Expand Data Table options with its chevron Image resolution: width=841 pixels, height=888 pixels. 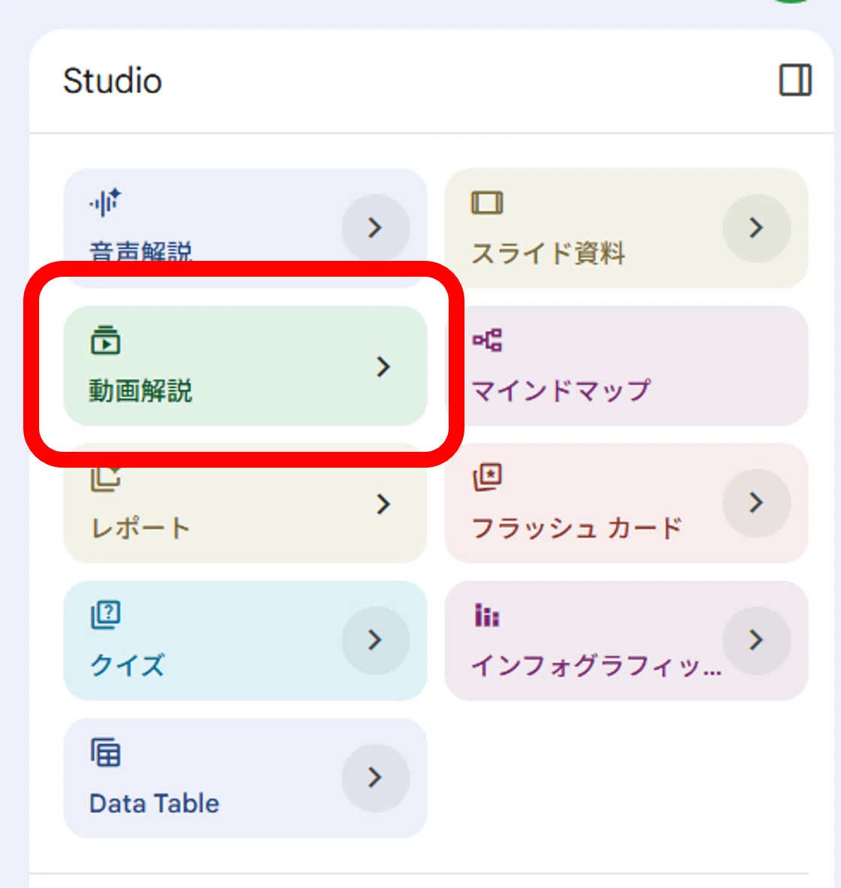375,777
